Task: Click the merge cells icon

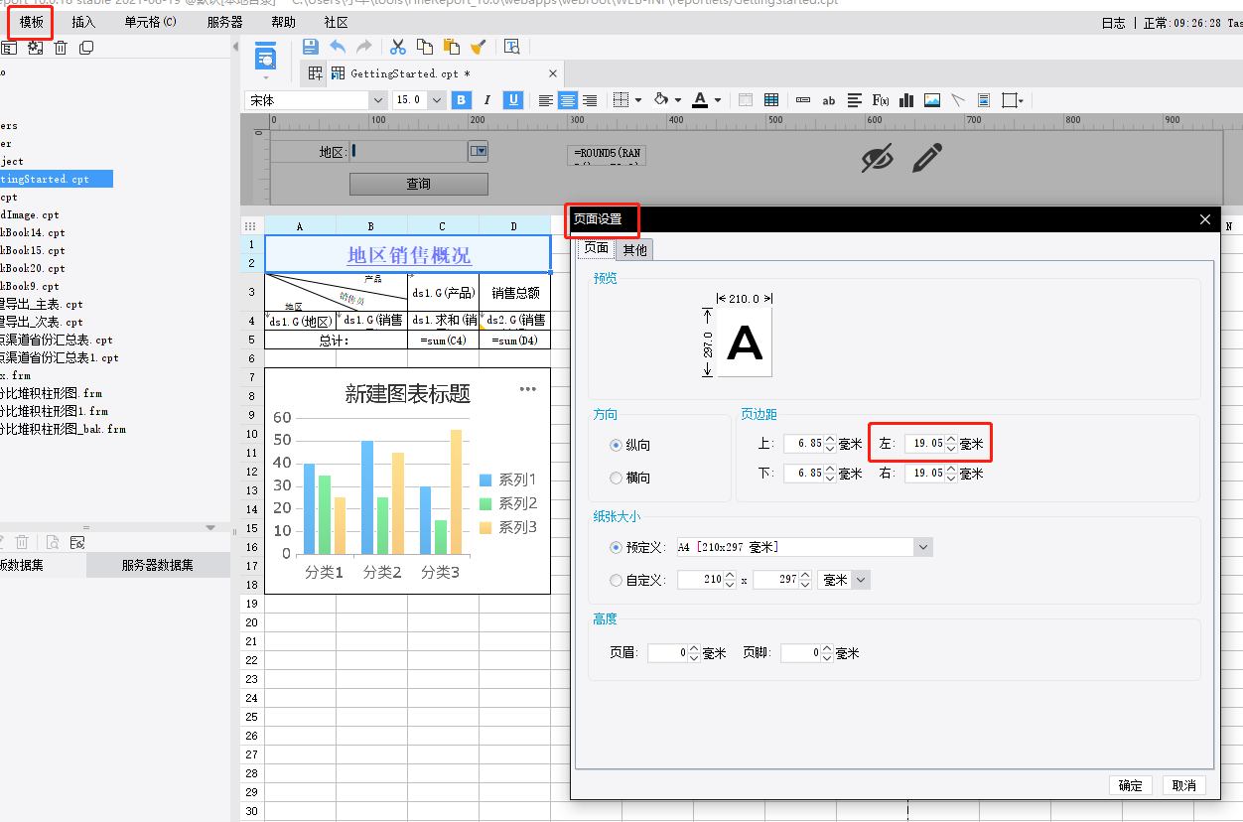Action: click(x=746, y=100)
